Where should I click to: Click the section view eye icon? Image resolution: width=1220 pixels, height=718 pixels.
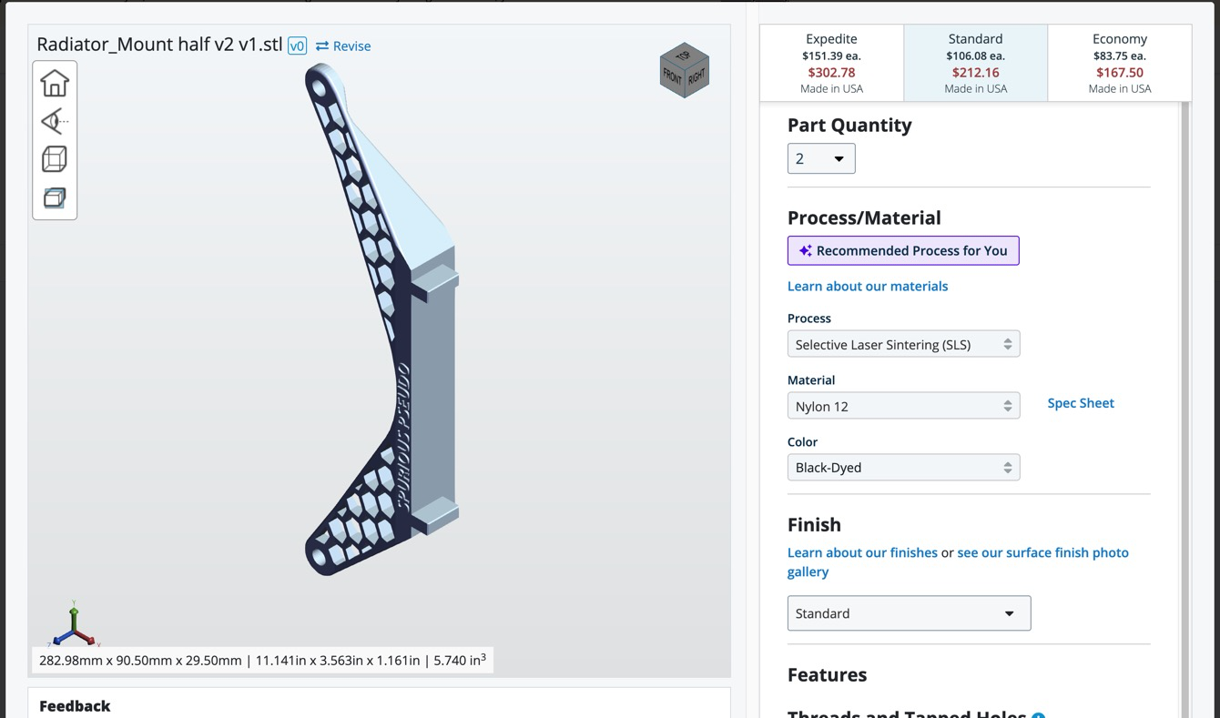[55, 121]
